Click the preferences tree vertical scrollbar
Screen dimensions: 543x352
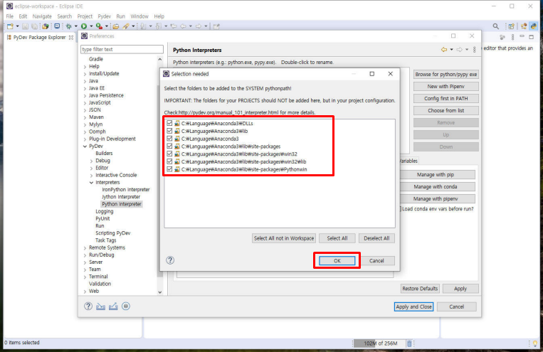tap(159, 176)
